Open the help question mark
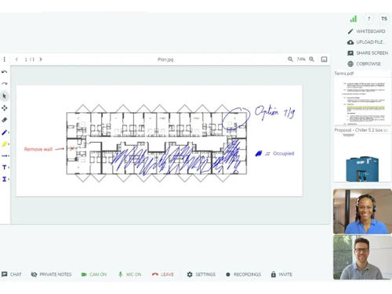392x294 pixels. pos(369,19)
